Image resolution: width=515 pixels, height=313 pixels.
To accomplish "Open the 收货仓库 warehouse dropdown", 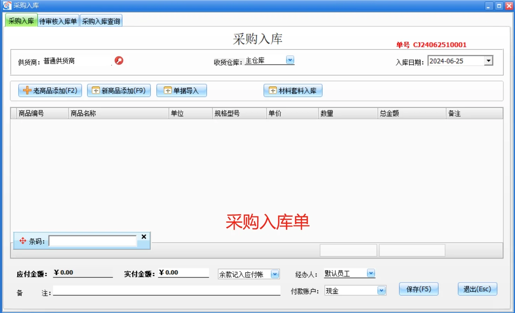I will click(x=290, y=60).
